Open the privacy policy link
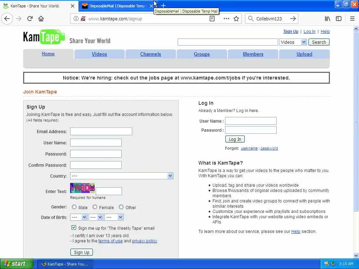 (x=144, y=241)
